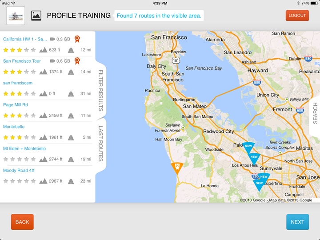
Task: Tap the road distance icon beside 12 mi
Action: tap(71, 50)
